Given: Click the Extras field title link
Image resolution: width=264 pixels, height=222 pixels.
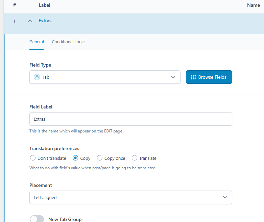Looking at the screenshot, I should (x=45, y=21).
